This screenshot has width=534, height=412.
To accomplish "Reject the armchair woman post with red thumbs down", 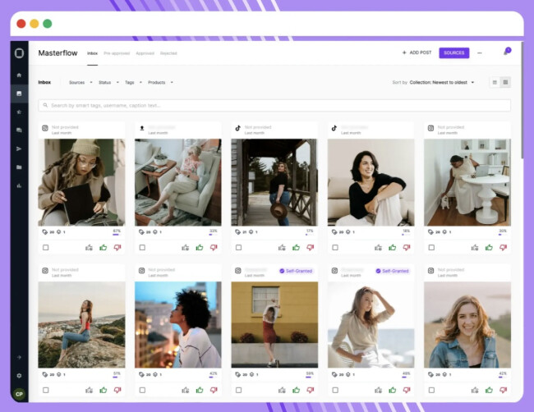I will click(214, 247).
